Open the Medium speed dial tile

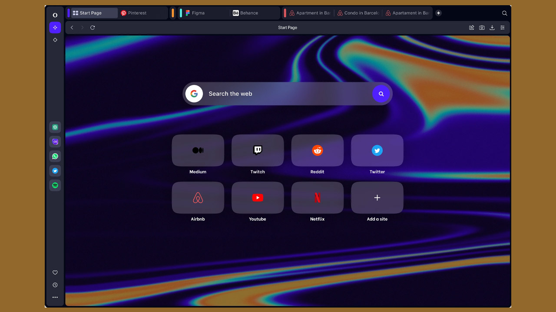pyautogui.click(x=198, y=150)
